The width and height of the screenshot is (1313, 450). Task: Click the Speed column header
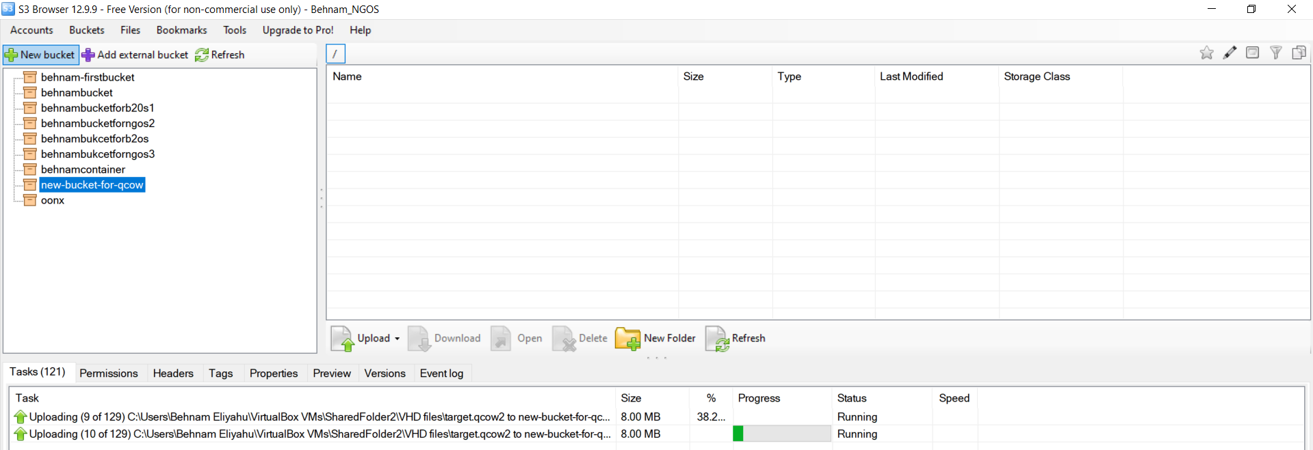coord(955,398)
